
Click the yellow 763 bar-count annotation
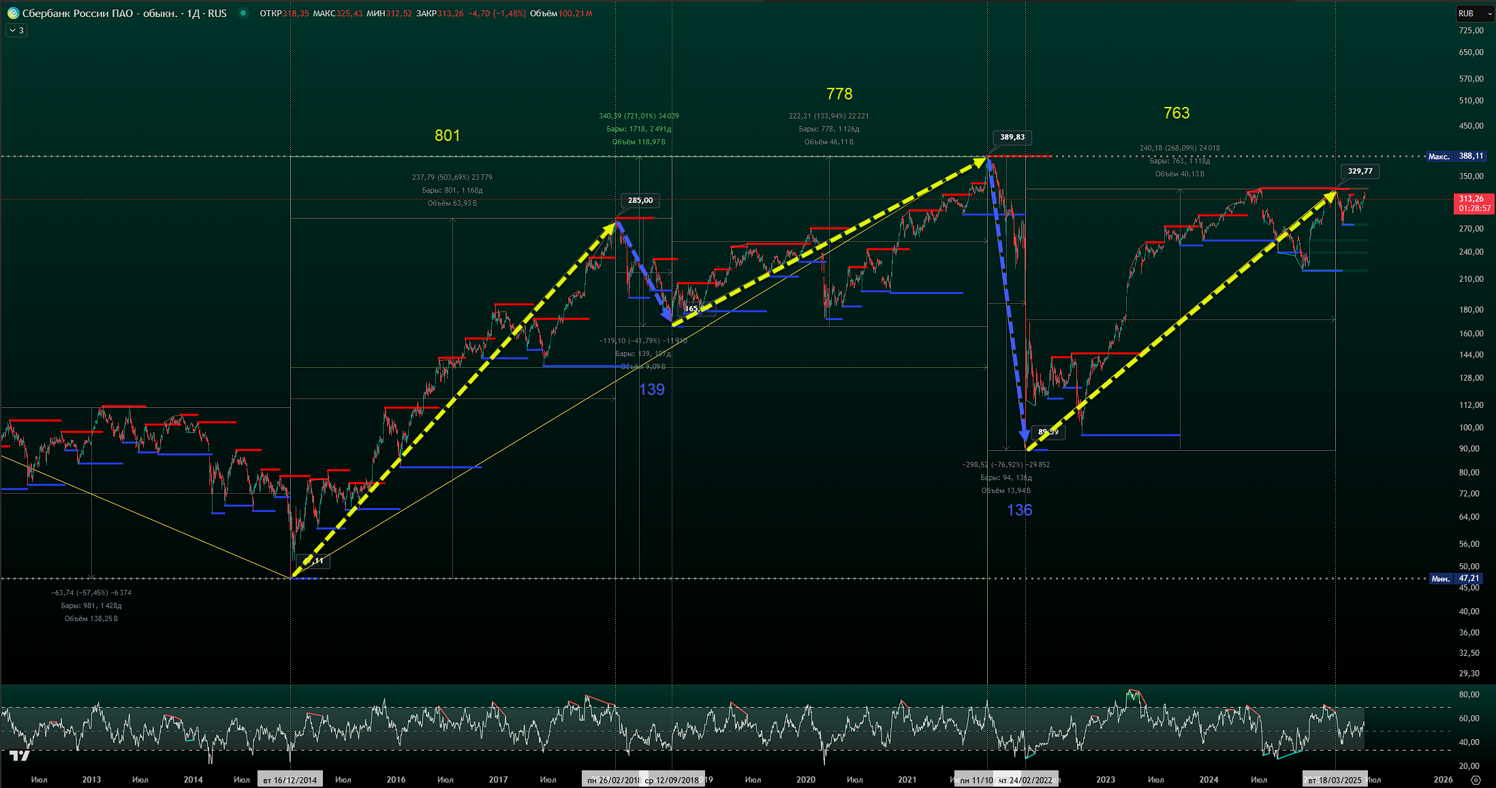1176,113
